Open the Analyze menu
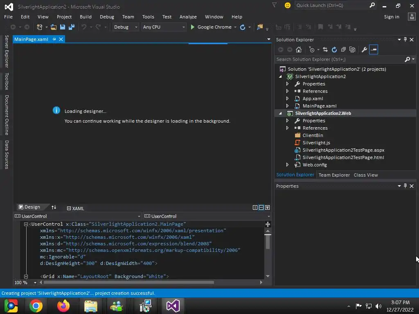The height and width of the screenshot is (314, 419). pyautogui.click(x=188, y=16)
